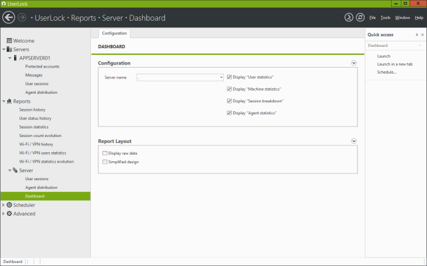
Task: Collapse Quick access Dashboard group
Action: point(420,46)
